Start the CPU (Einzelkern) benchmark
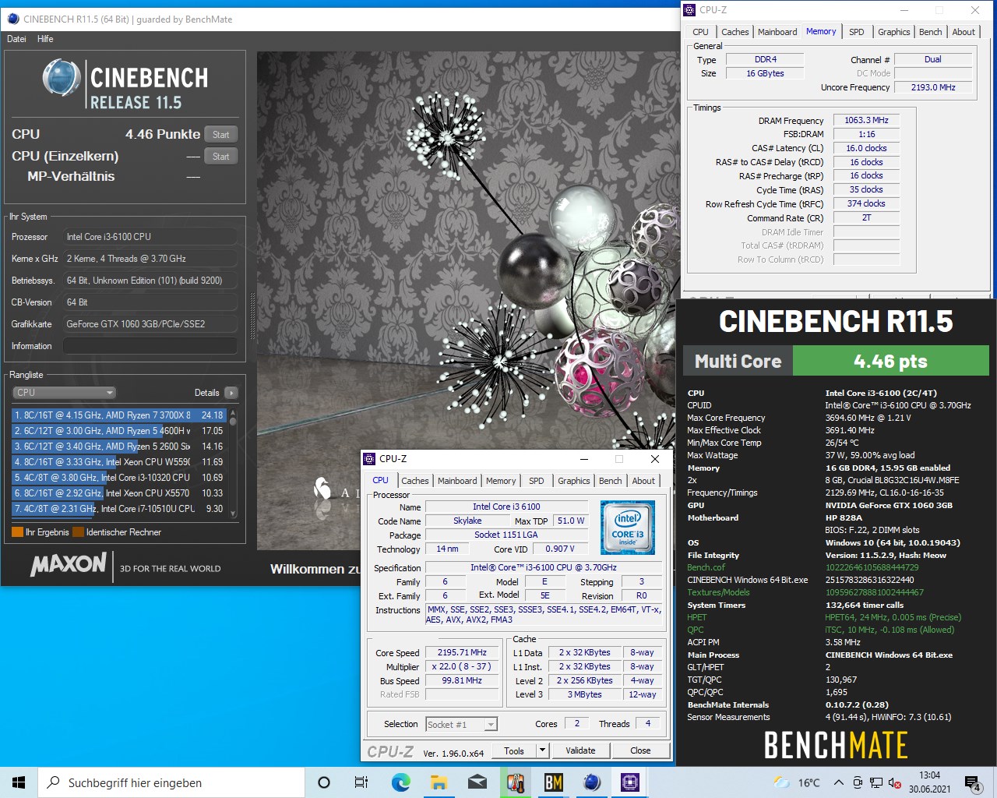Viewport: 997px width, 798px height. (x=221, y=157)
